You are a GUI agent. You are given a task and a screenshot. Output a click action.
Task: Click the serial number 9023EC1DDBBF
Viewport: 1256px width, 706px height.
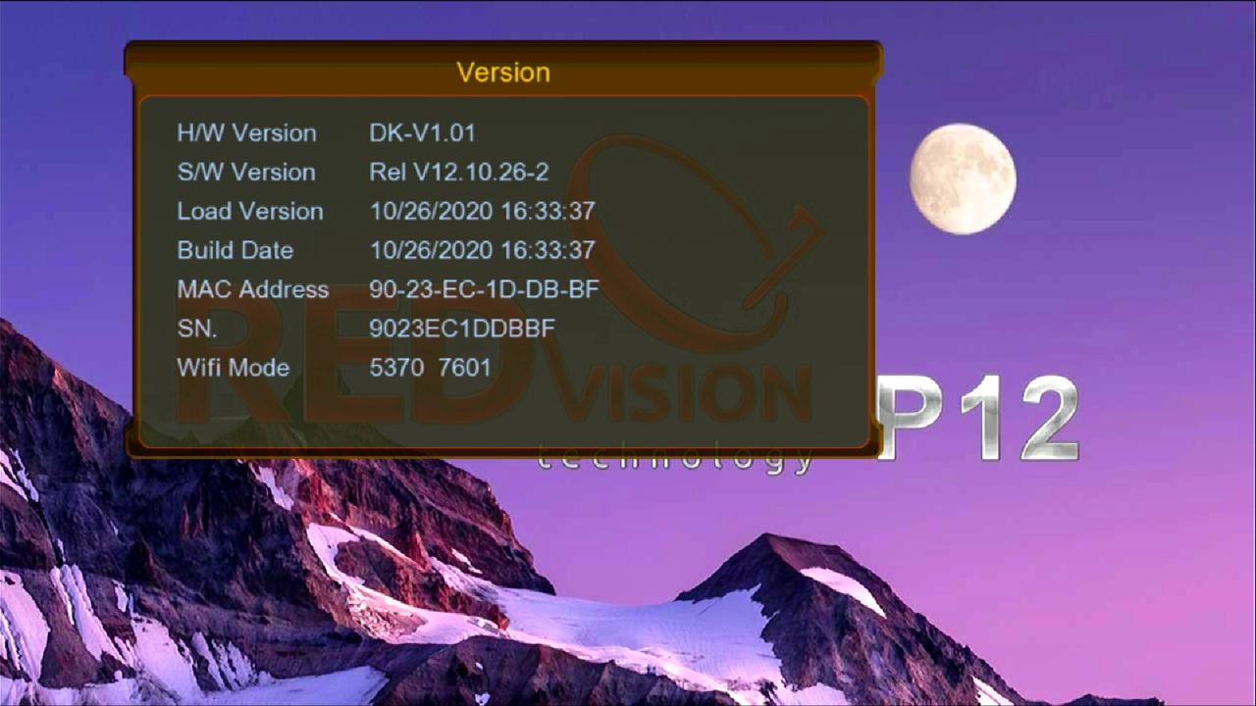[x=462, y=329]
